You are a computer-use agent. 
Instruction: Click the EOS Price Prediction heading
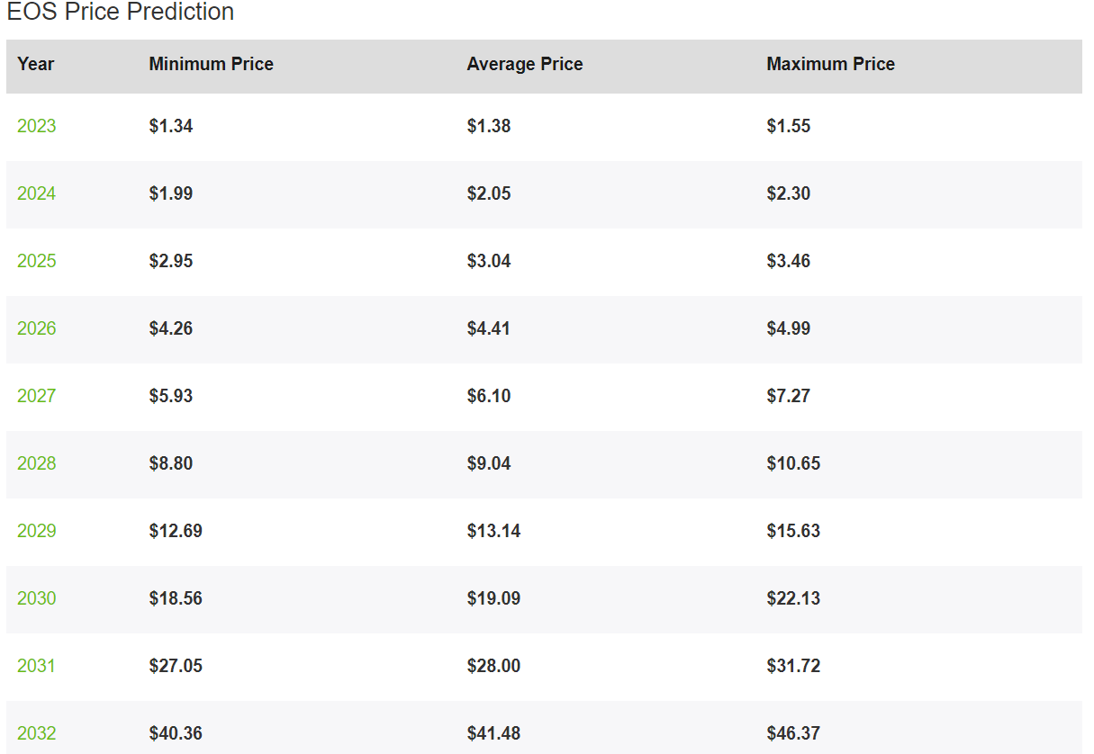pos(121,13)
